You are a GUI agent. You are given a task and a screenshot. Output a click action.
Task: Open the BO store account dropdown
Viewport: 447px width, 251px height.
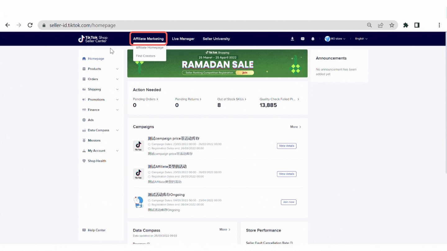335,39
